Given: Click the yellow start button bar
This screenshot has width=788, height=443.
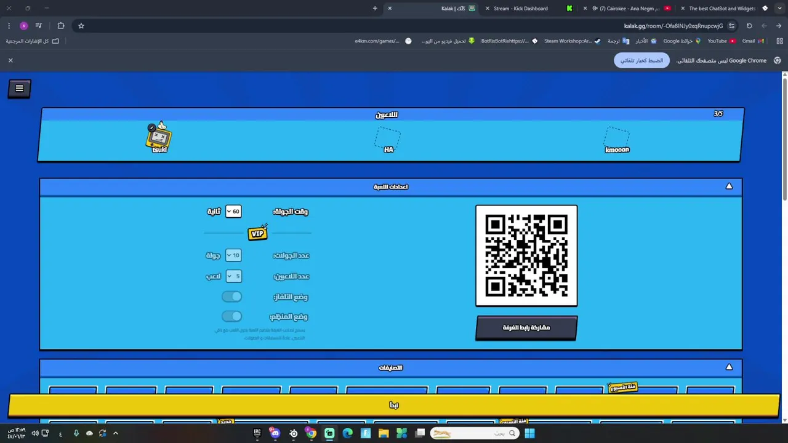Looking at the screenshot, I should [394, 405].
